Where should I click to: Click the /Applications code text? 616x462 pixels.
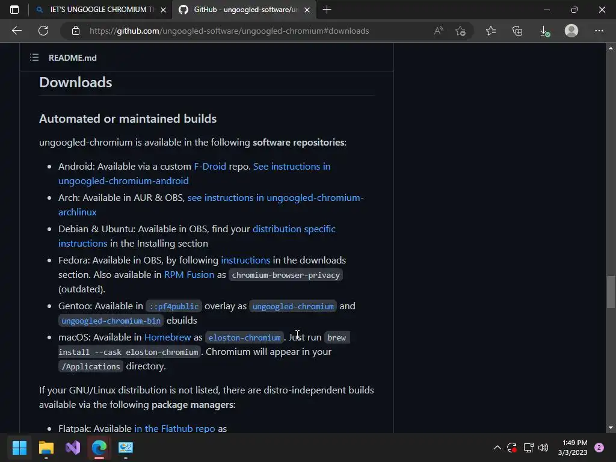[x=91, y=366]
